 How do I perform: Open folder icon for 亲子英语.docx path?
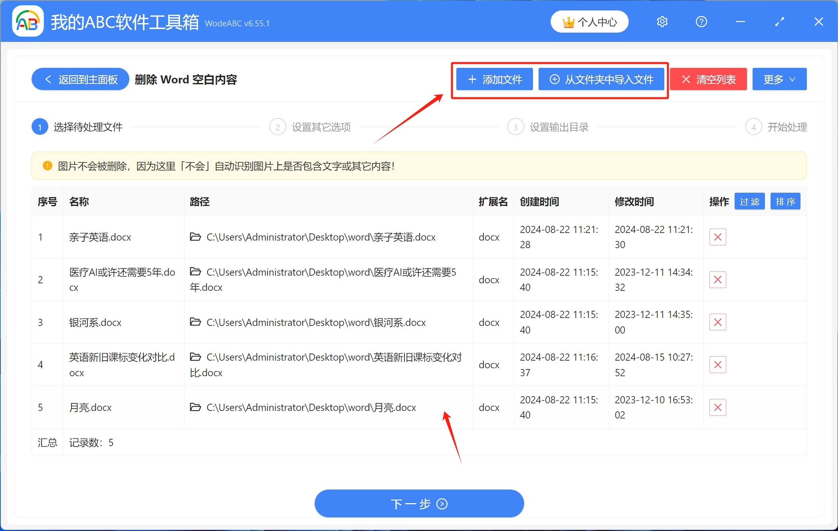click(195, 237)
